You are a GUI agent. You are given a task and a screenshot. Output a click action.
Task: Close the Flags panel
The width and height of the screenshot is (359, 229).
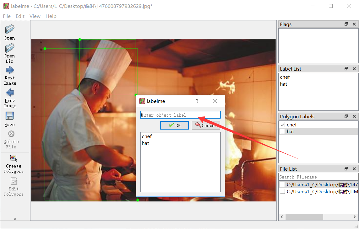[x=354, y=24]
